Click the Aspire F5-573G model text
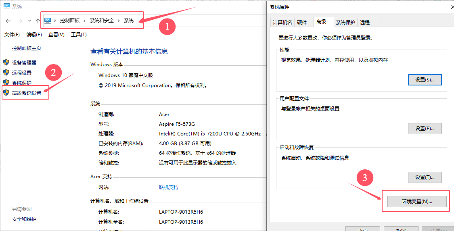The image size is (454, 231). [177, 124]
